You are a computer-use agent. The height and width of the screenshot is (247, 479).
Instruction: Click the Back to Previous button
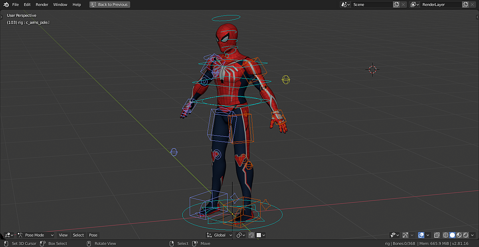109,4
